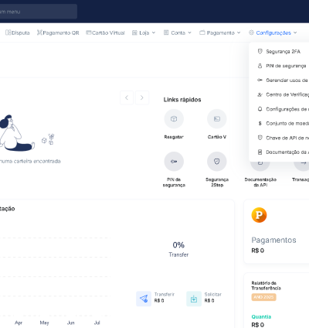Open Segurança 2Step quick link icon
Viewport: 309px width, 328px height.
(217, 162)
